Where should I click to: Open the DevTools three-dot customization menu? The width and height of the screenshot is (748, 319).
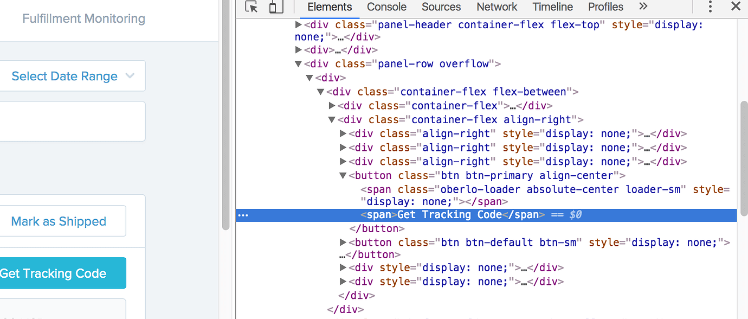(710, 7)
